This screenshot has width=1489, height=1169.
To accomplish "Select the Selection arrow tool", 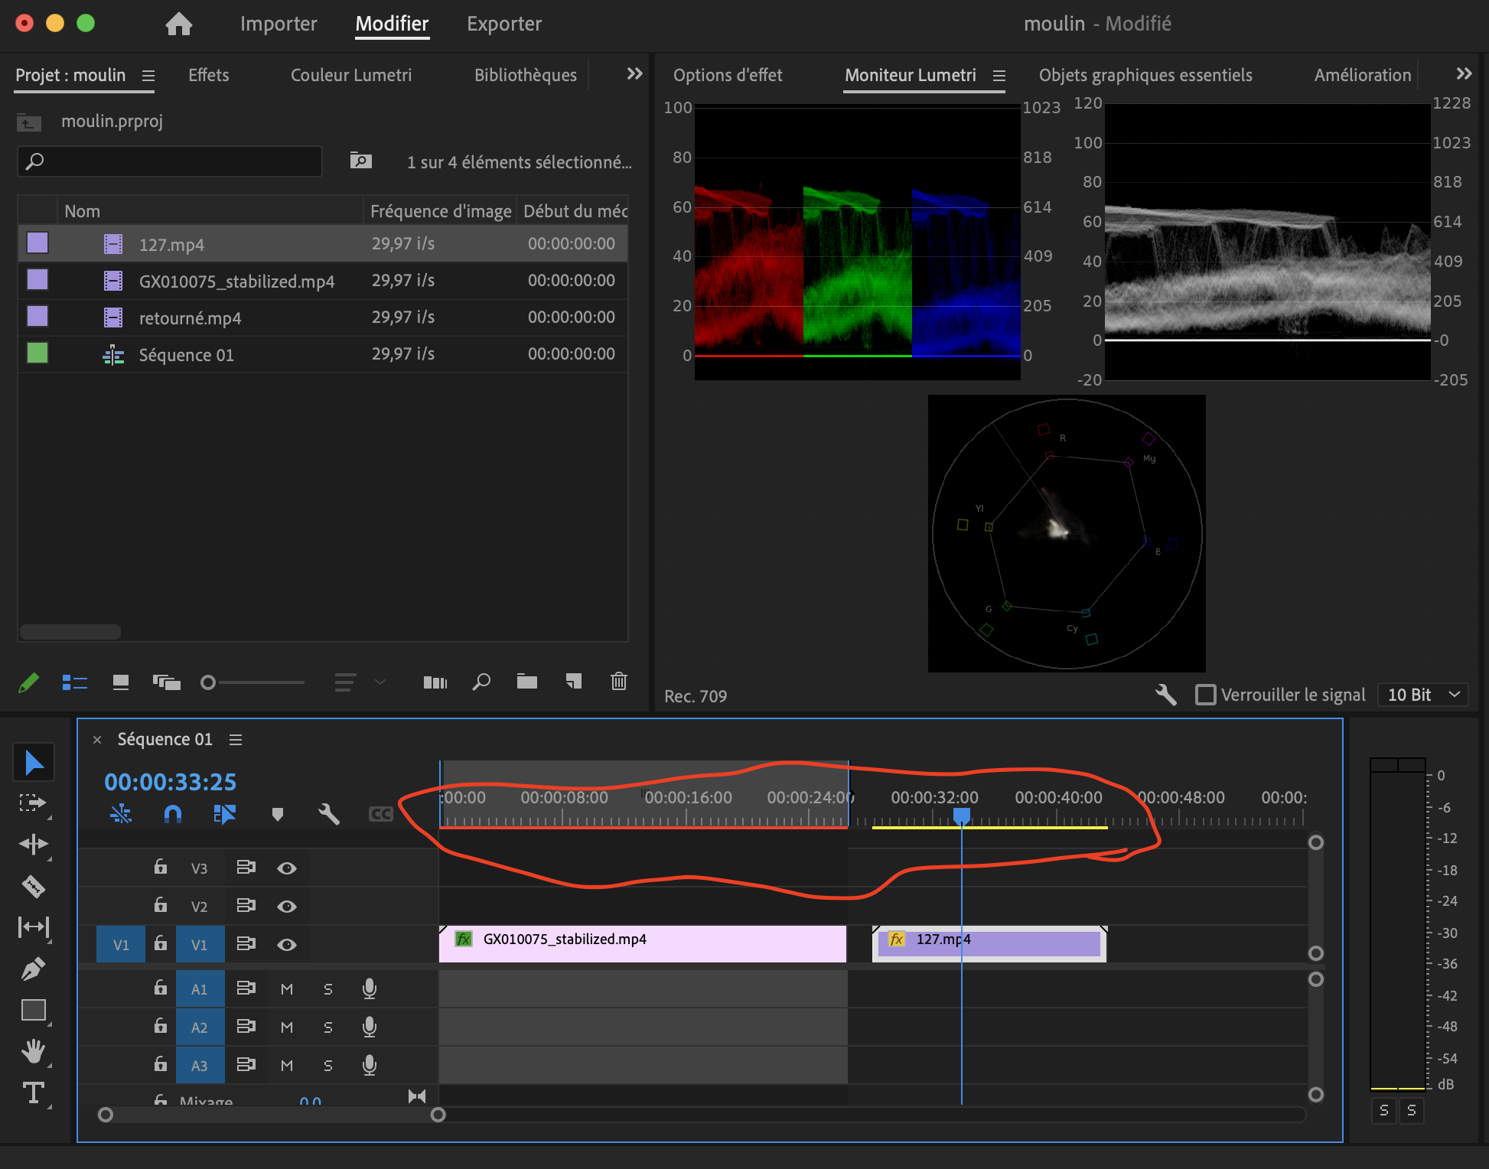I will pos(34,763).
